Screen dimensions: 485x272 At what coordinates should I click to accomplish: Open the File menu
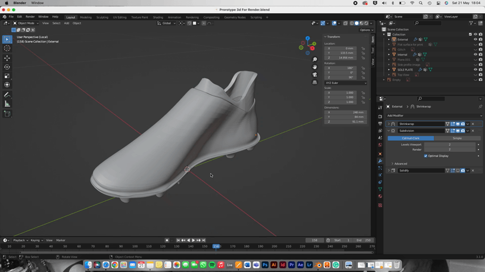pos(11,16)
